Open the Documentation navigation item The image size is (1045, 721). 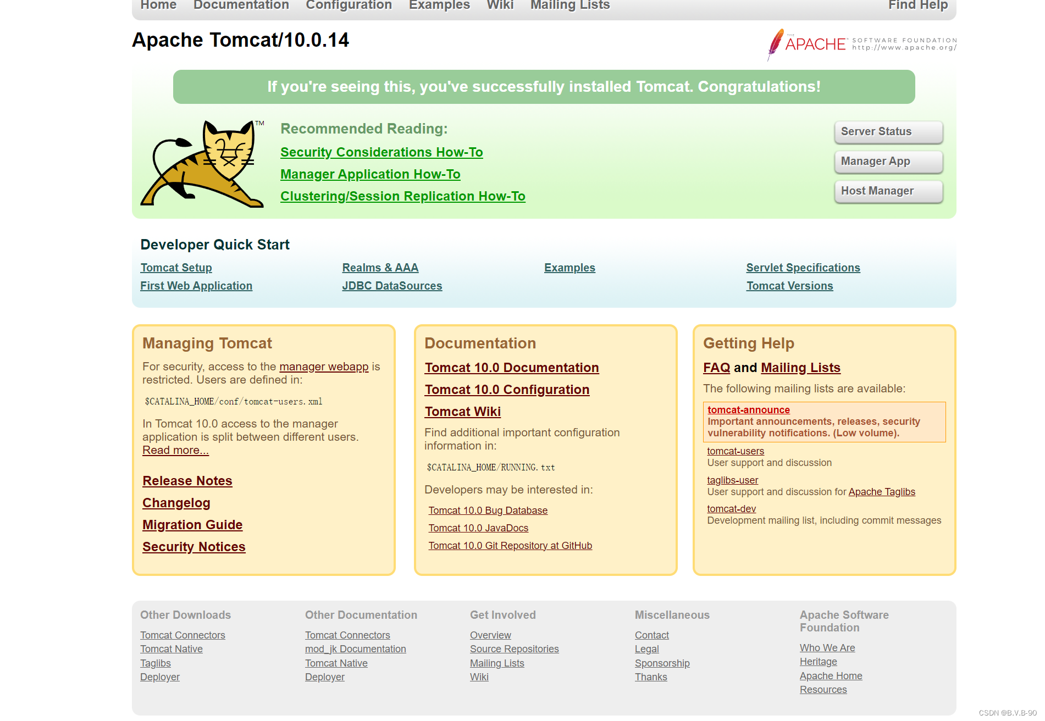pyautogui.click(x=241, y=5)
